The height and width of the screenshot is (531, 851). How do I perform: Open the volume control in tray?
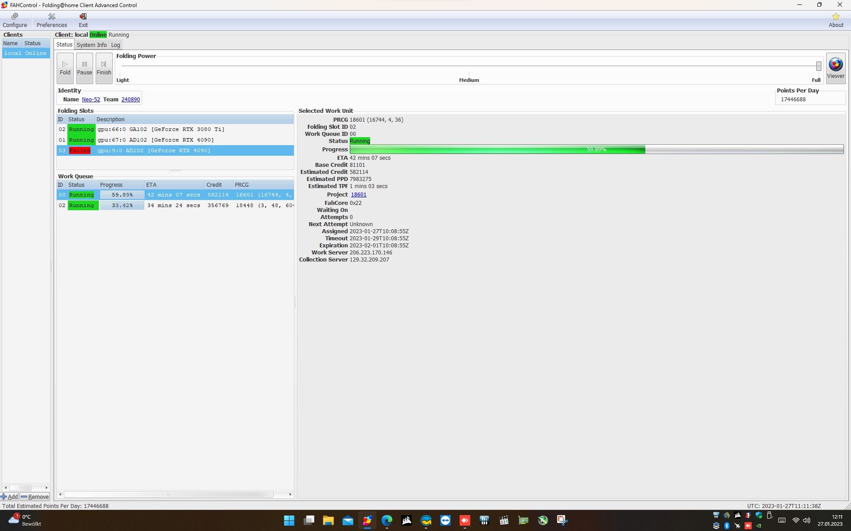point(807,520)
